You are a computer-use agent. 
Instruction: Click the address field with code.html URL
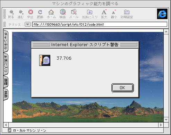coord(100,24)
